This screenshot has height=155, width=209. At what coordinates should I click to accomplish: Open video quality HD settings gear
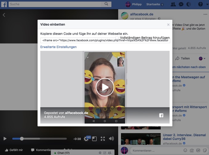click(87, 138)
